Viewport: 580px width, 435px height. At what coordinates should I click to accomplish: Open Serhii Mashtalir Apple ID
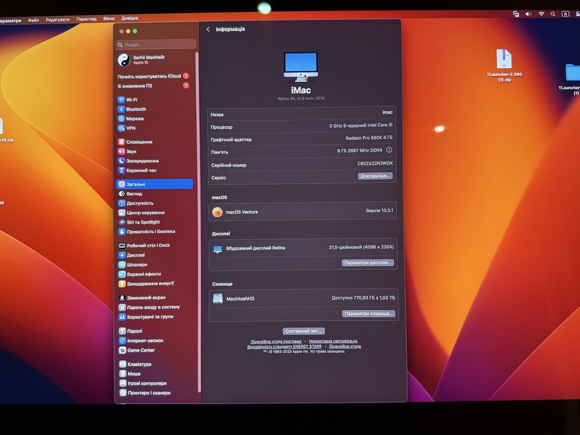click(x=142, y=60)
